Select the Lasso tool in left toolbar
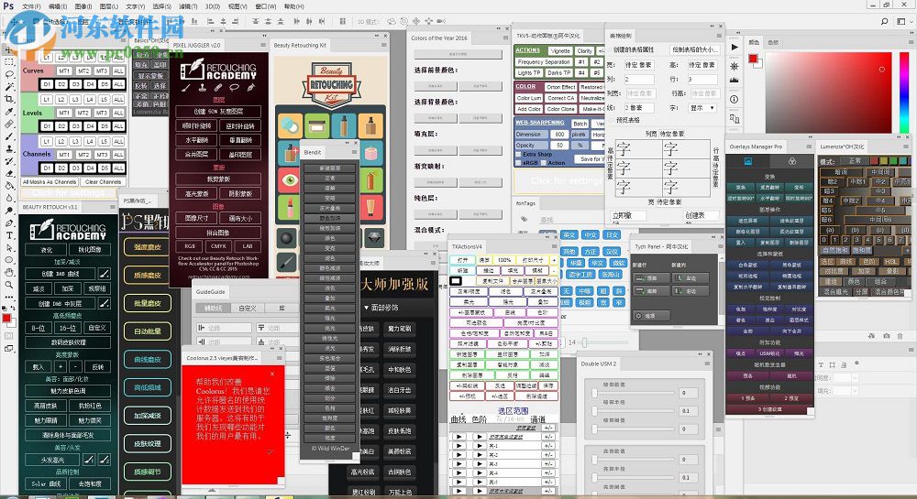 click(x=9, y=74)
